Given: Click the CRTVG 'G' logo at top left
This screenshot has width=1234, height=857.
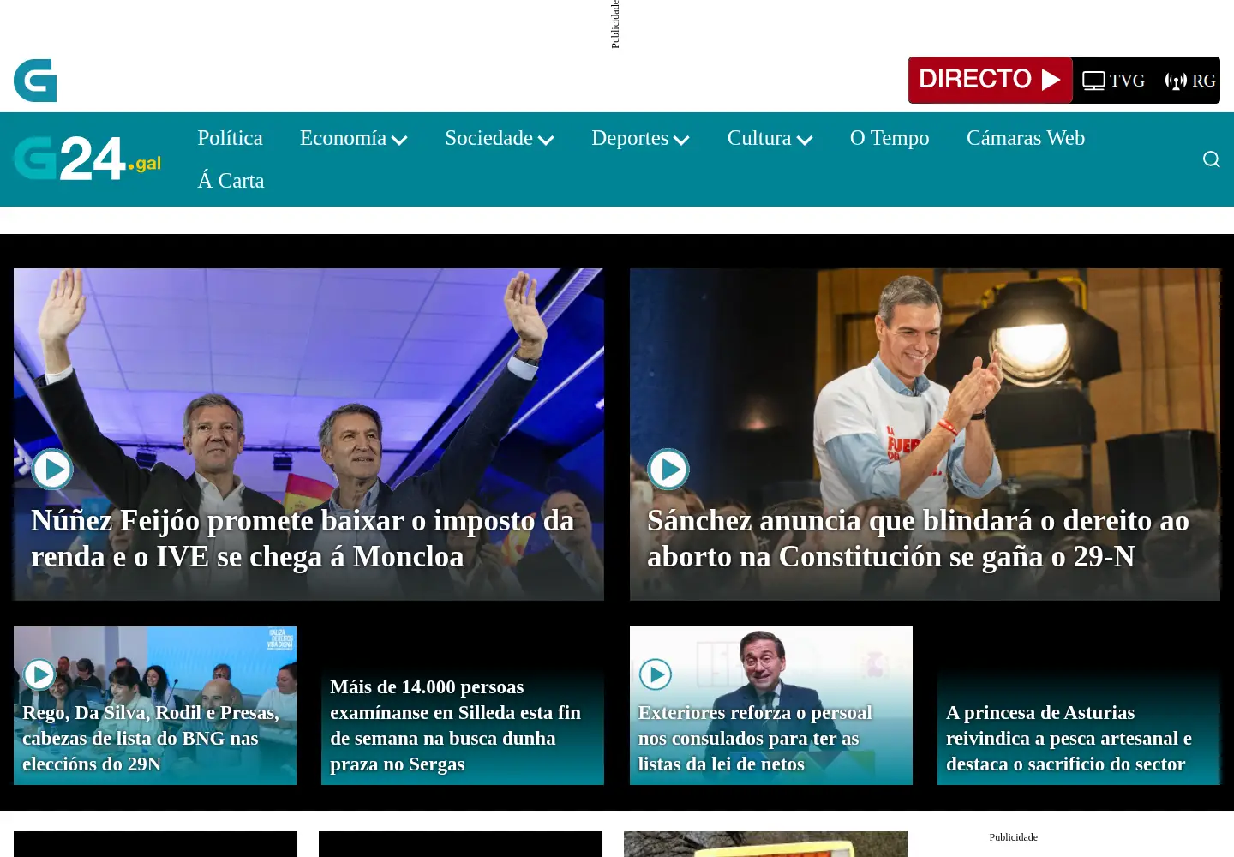Looking at the screenshot, I should click(35, 81).
